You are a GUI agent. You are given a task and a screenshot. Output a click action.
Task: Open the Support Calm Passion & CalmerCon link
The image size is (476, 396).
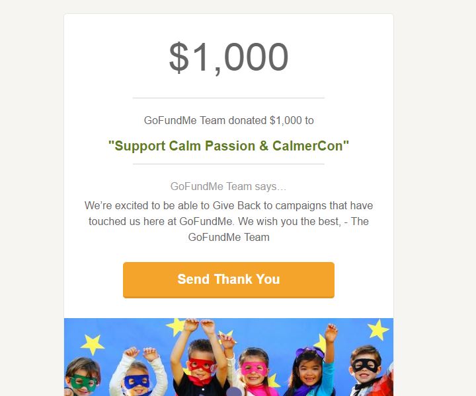click(x=229, y=146)
